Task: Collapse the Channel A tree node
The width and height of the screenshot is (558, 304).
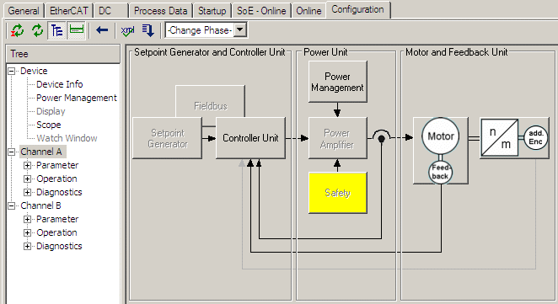Action: coord(12,152)
